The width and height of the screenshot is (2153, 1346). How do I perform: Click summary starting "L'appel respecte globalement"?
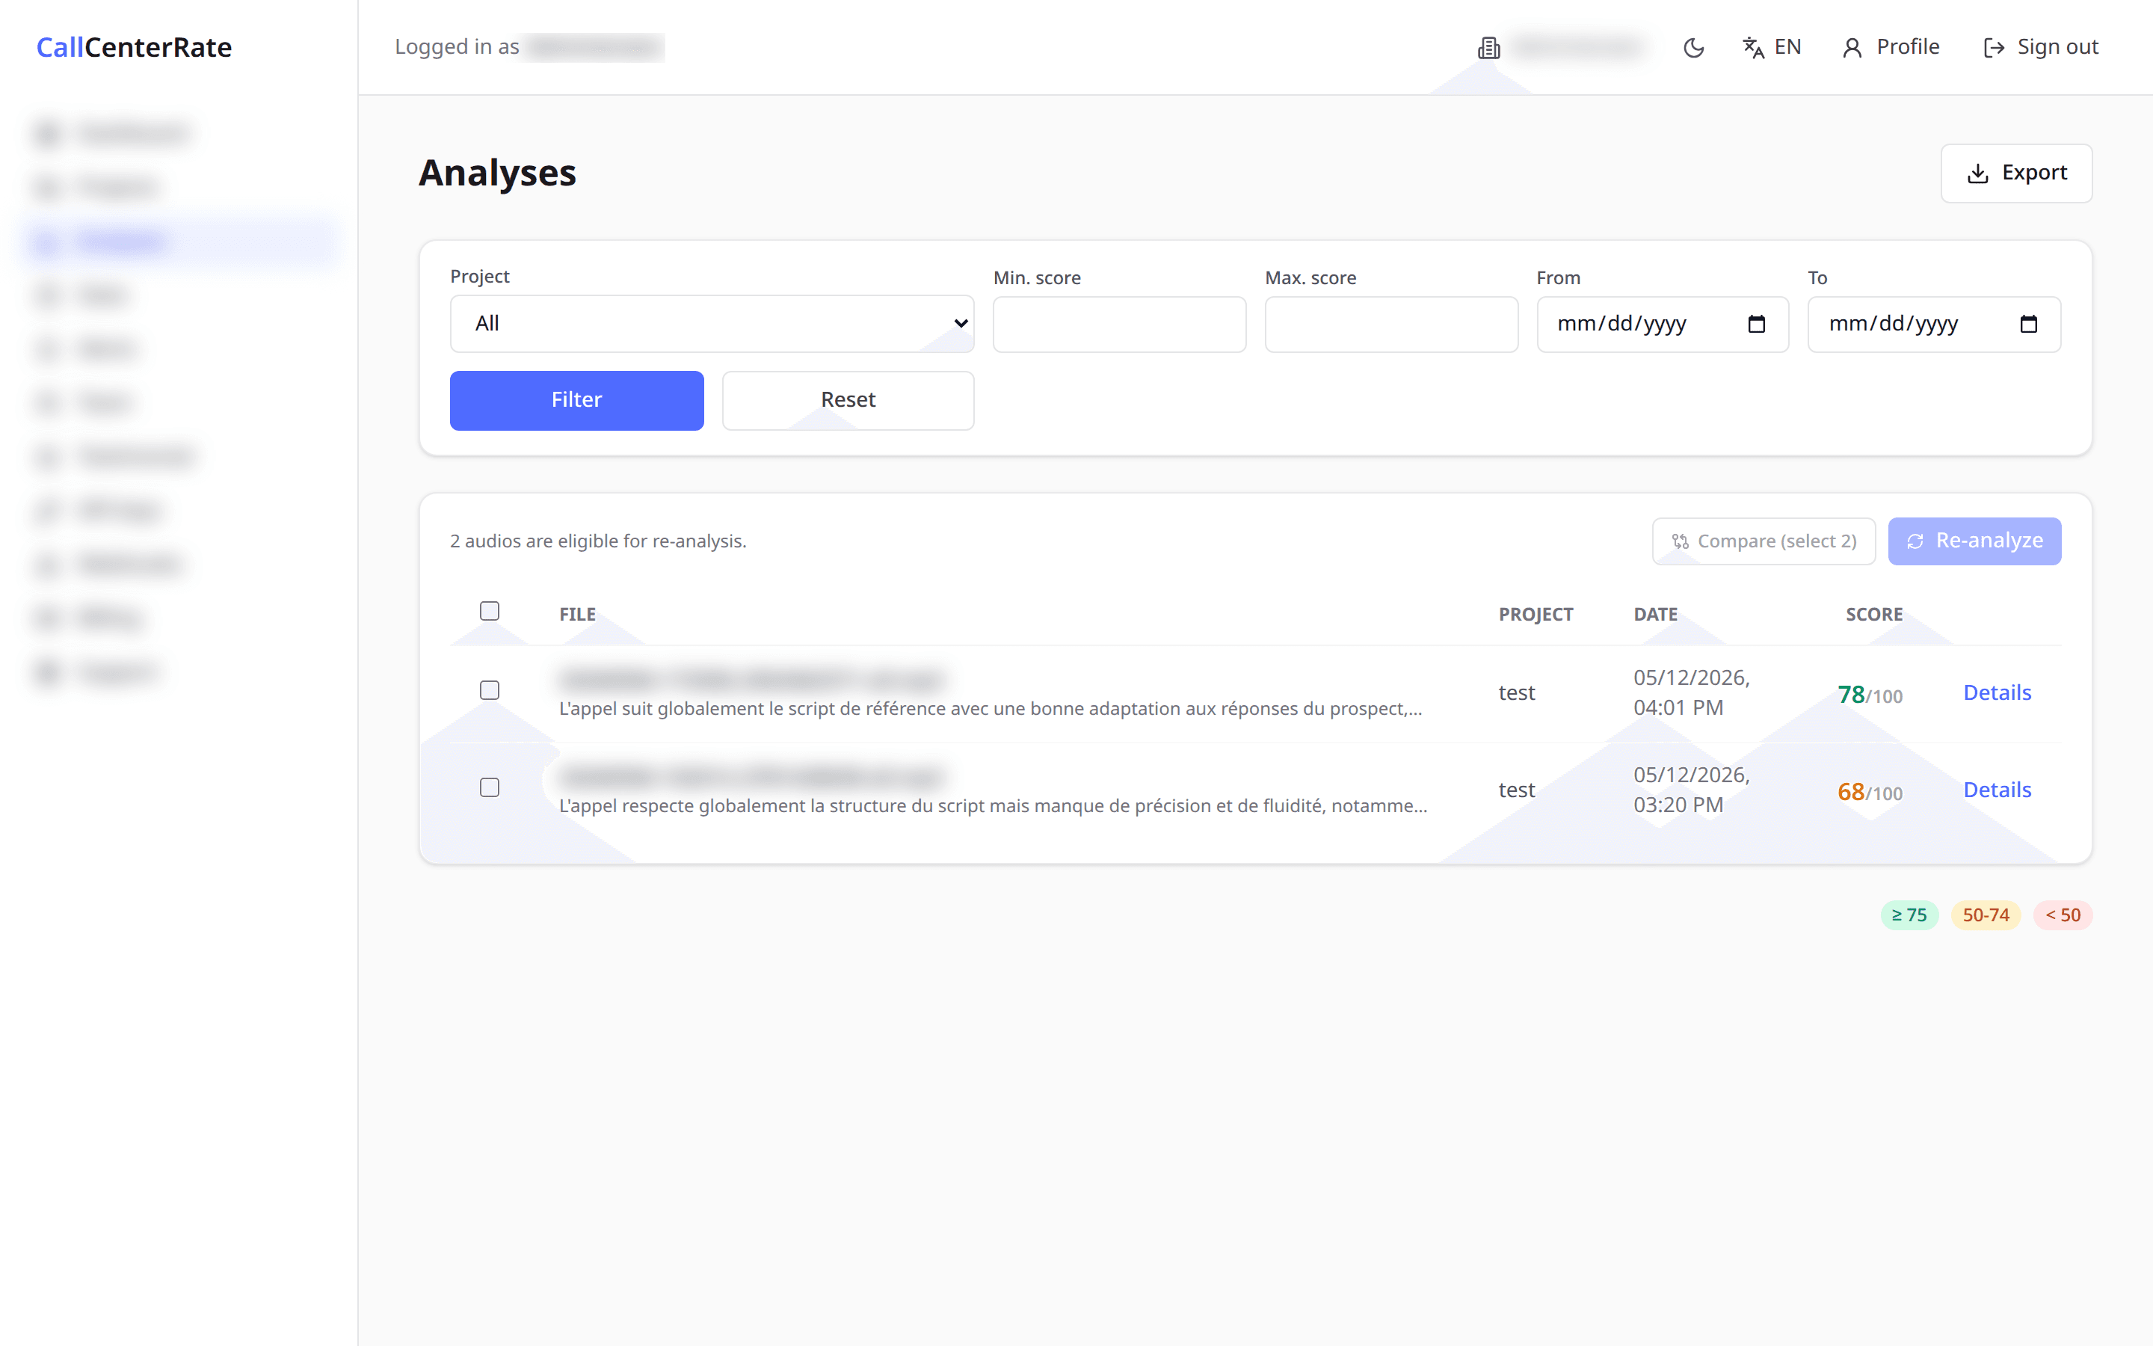tap(993, 805)
